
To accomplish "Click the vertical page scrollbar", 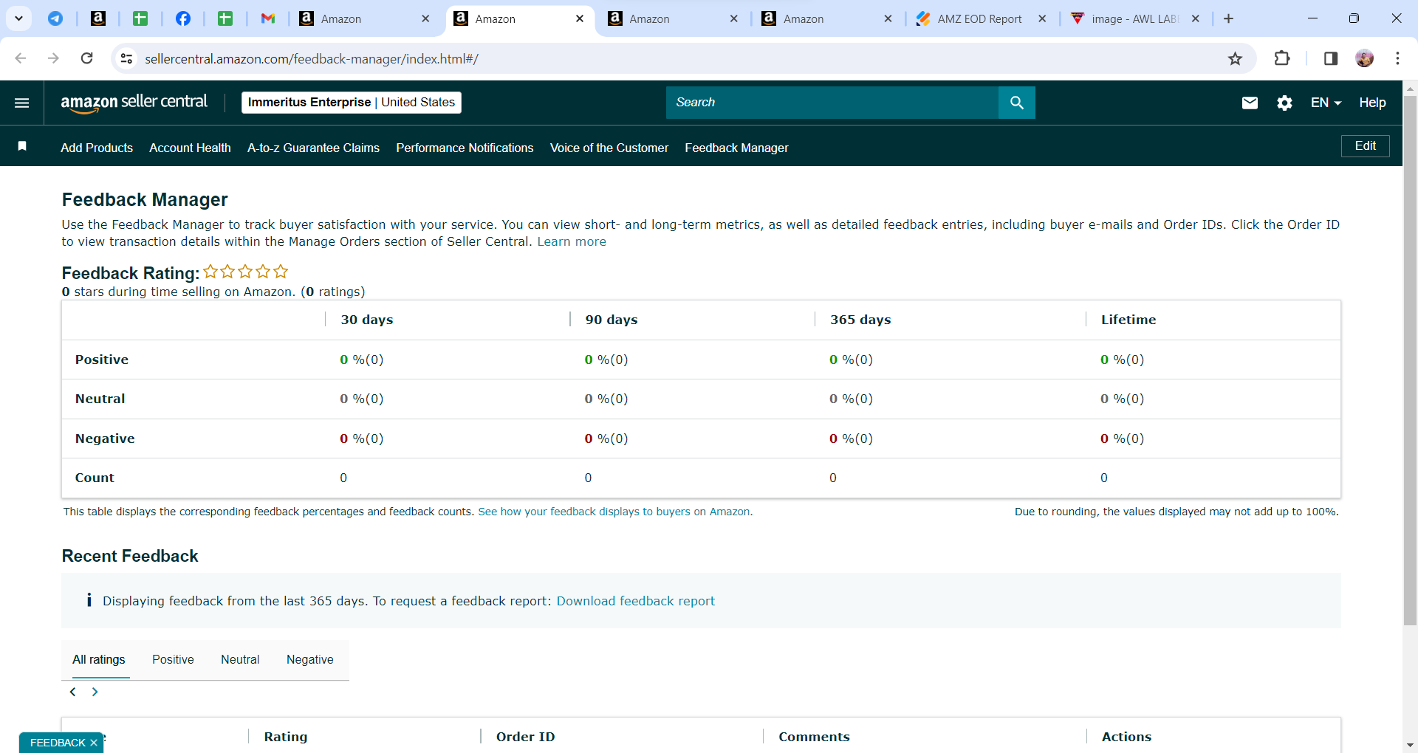I will 1410,362.
